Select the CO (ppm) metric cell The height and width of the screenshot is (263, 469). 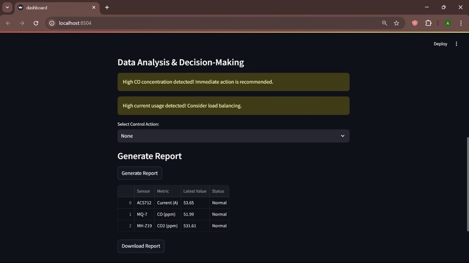pos(168,214)
